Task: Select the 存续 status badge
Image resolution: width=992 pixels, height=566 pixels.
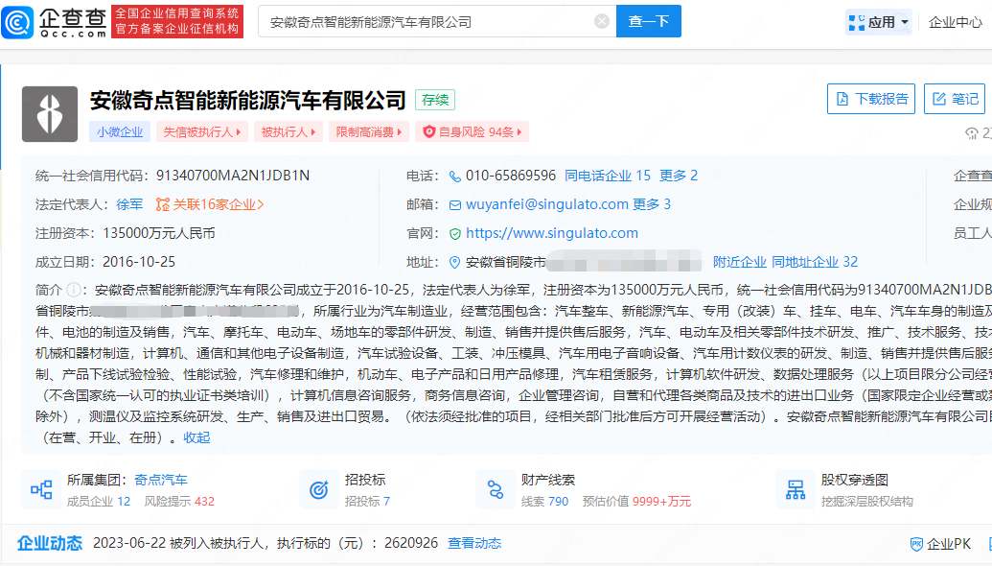Action: (435, 100)
